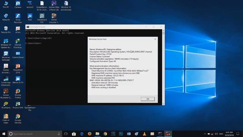Screen dimensions: 243x137
Task: Open the Network desktop icon
Action: point(6,17)
